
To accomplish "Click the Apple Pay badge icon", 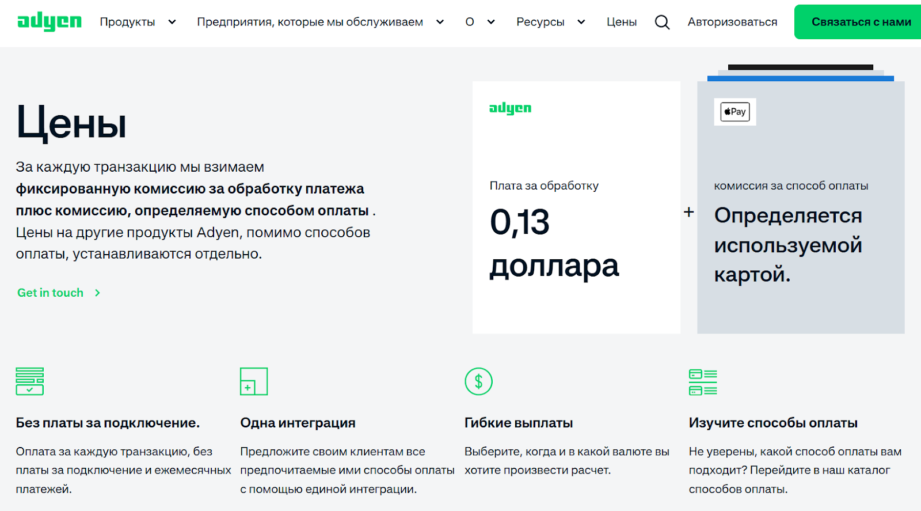I will [735, 112].
